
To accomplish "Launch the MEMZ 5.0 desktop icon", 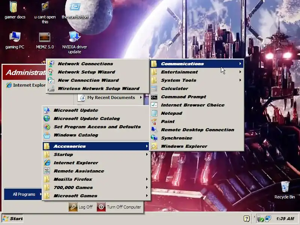I will pos(45,37).
